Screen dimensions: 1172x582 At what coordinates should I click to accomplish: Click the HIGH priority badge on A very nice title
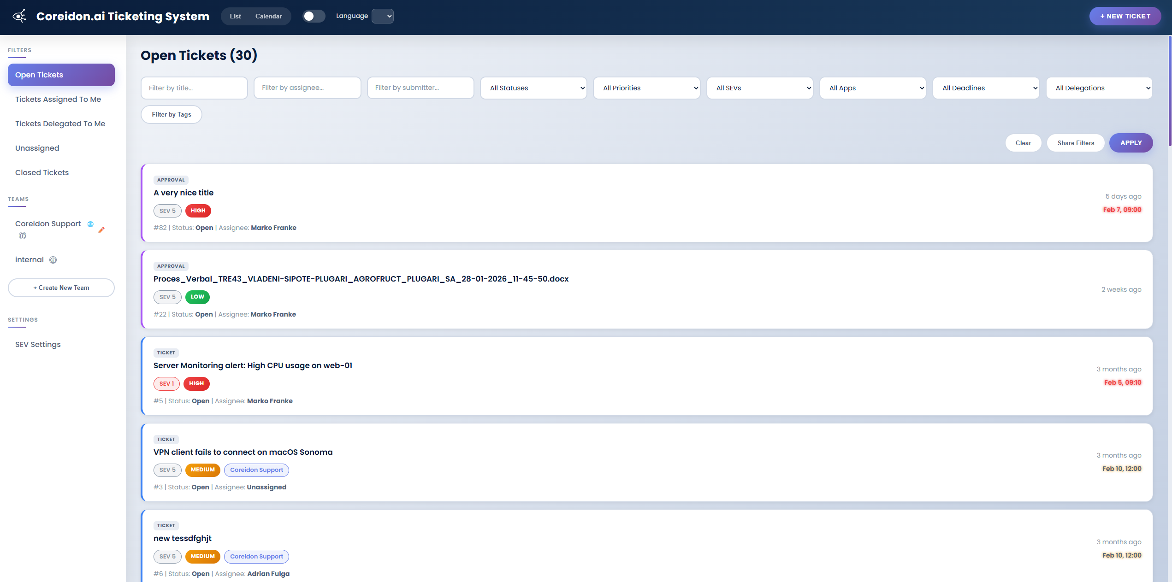tap(198, 211)
